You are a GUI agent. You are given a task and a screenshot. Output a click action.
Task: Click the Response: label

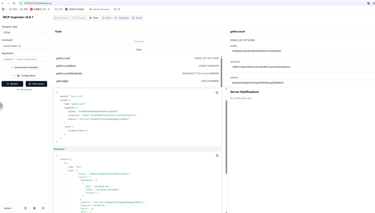pyautogui.click(x=59, y=149)
